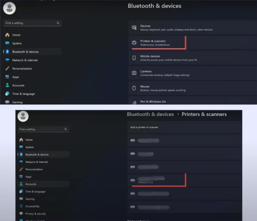Click user profile avatar in lower window

tap(23, 116)
